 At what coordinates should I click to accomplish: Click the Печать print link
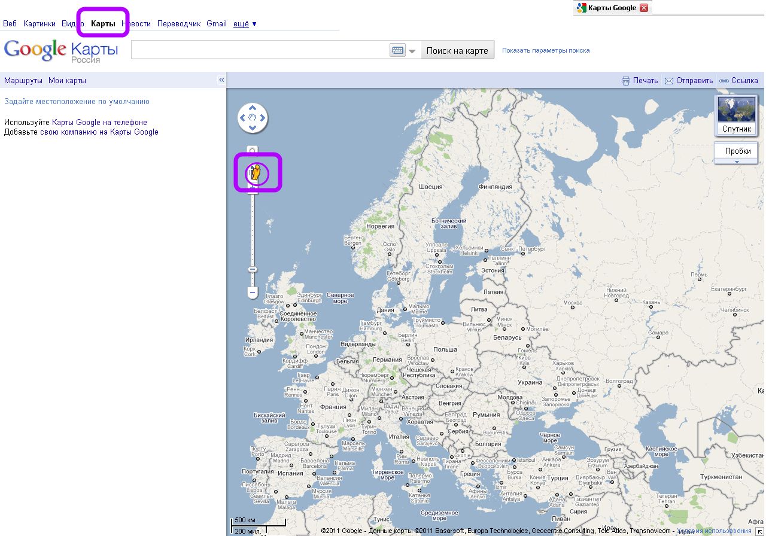click(x=646, y=81)
